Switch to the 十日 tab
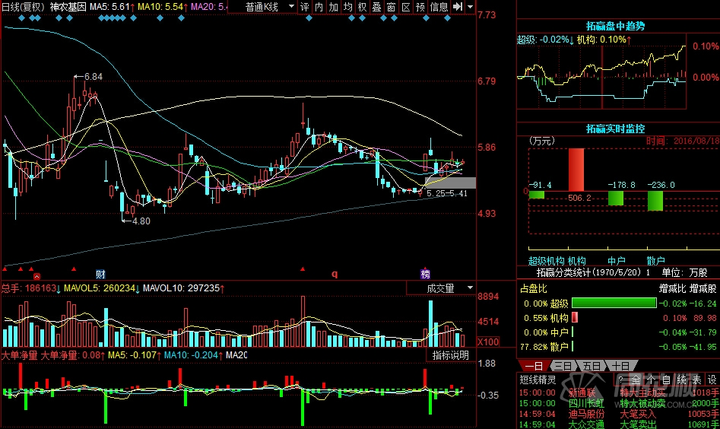Image resolution: width=720 pixels, height=429 pixels. click(620, 366)
